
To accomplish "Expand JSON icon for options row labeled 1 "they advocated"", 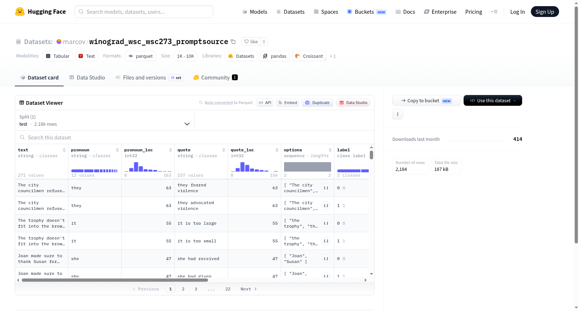I will tap(326, 206).
